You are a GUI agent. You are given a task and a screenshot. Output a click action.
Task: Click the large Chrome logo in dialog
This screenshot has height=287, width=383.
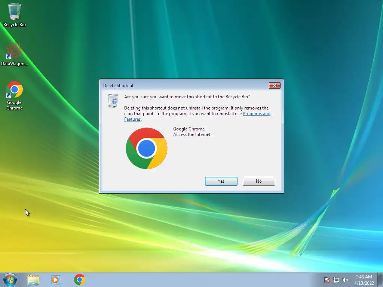point(147,148)
